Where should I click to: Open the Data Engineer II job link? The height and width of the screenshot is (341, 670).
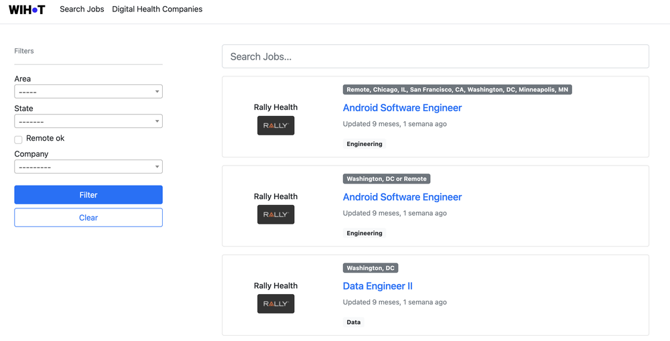click(x=378, y=286)
